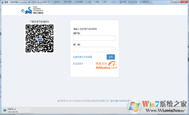Click the blue dragon emblem inside the QR code

pos(39,38)
